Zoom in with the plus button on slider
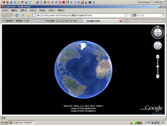Viewport: 167px width, 126px height. coord(158,57)
